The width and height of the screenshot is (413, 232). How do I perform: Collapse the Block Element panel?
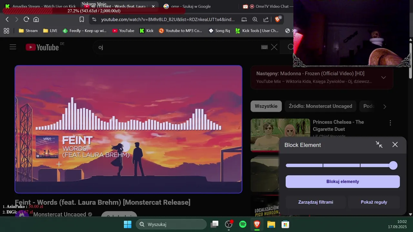pyautogui.click(x=379, y=145)
